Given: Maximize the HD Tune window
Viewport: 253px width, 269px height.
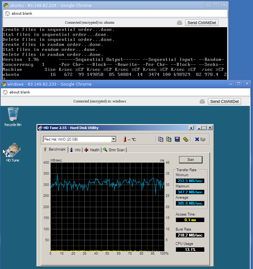Looking at the screenshot, I should click(x=204, y=128).
